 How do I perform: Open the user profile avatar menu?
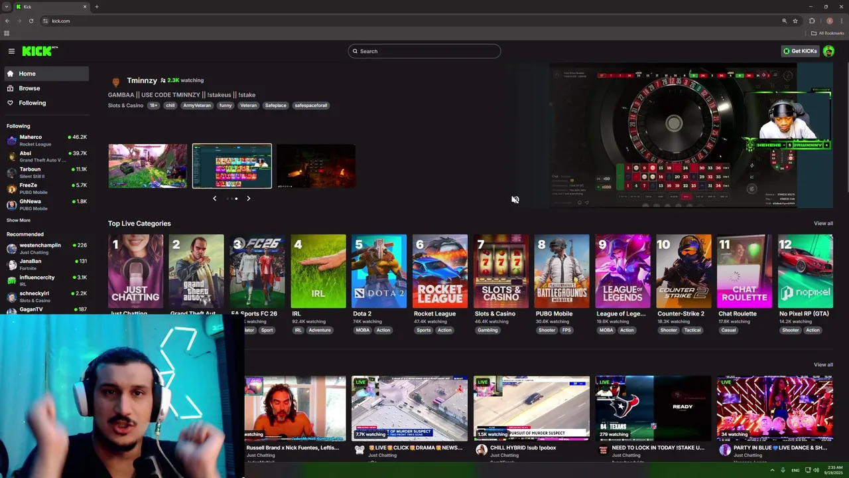(x=828, y=51)
